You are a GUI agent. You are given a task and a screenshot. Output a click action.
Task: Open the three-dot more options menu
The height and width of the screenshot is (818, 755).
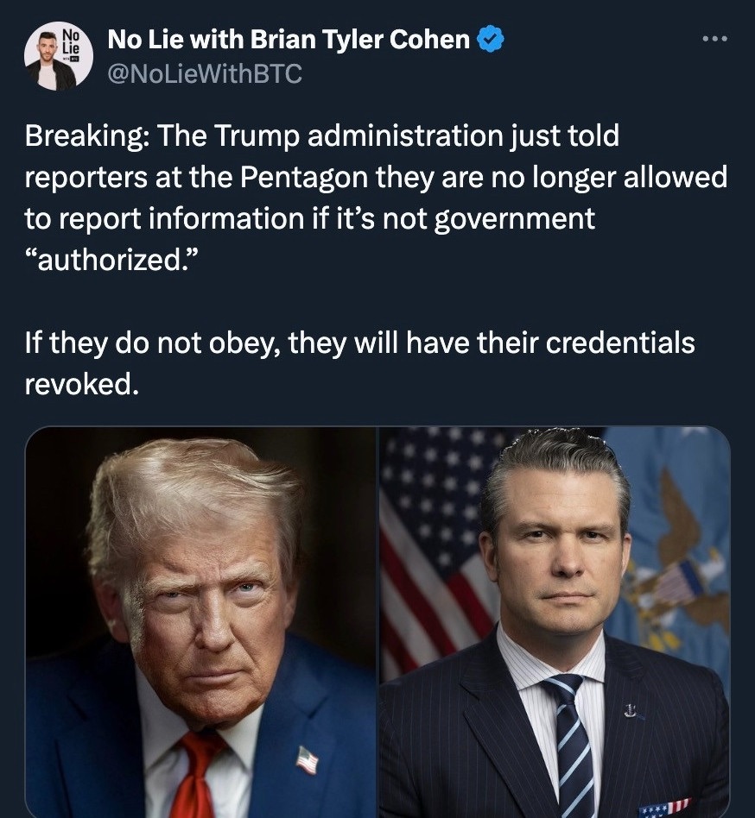[x=714, y=39]
